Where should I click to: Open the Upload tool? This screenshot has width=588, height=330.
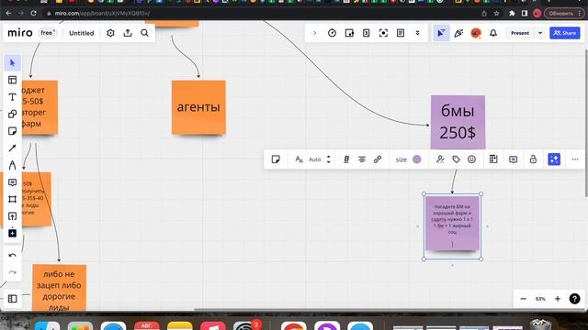pos(12,216)
